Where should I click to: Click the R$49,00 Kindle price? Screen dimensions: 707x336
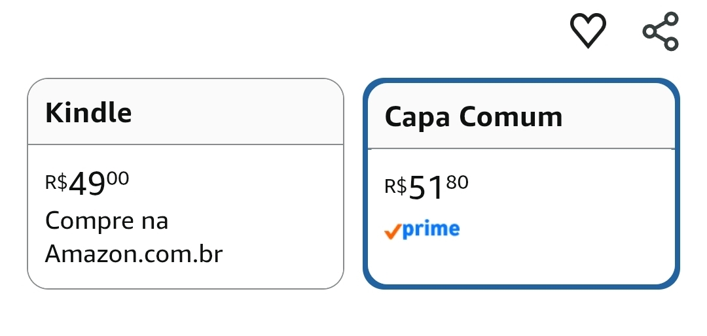(x=87, y=184)
